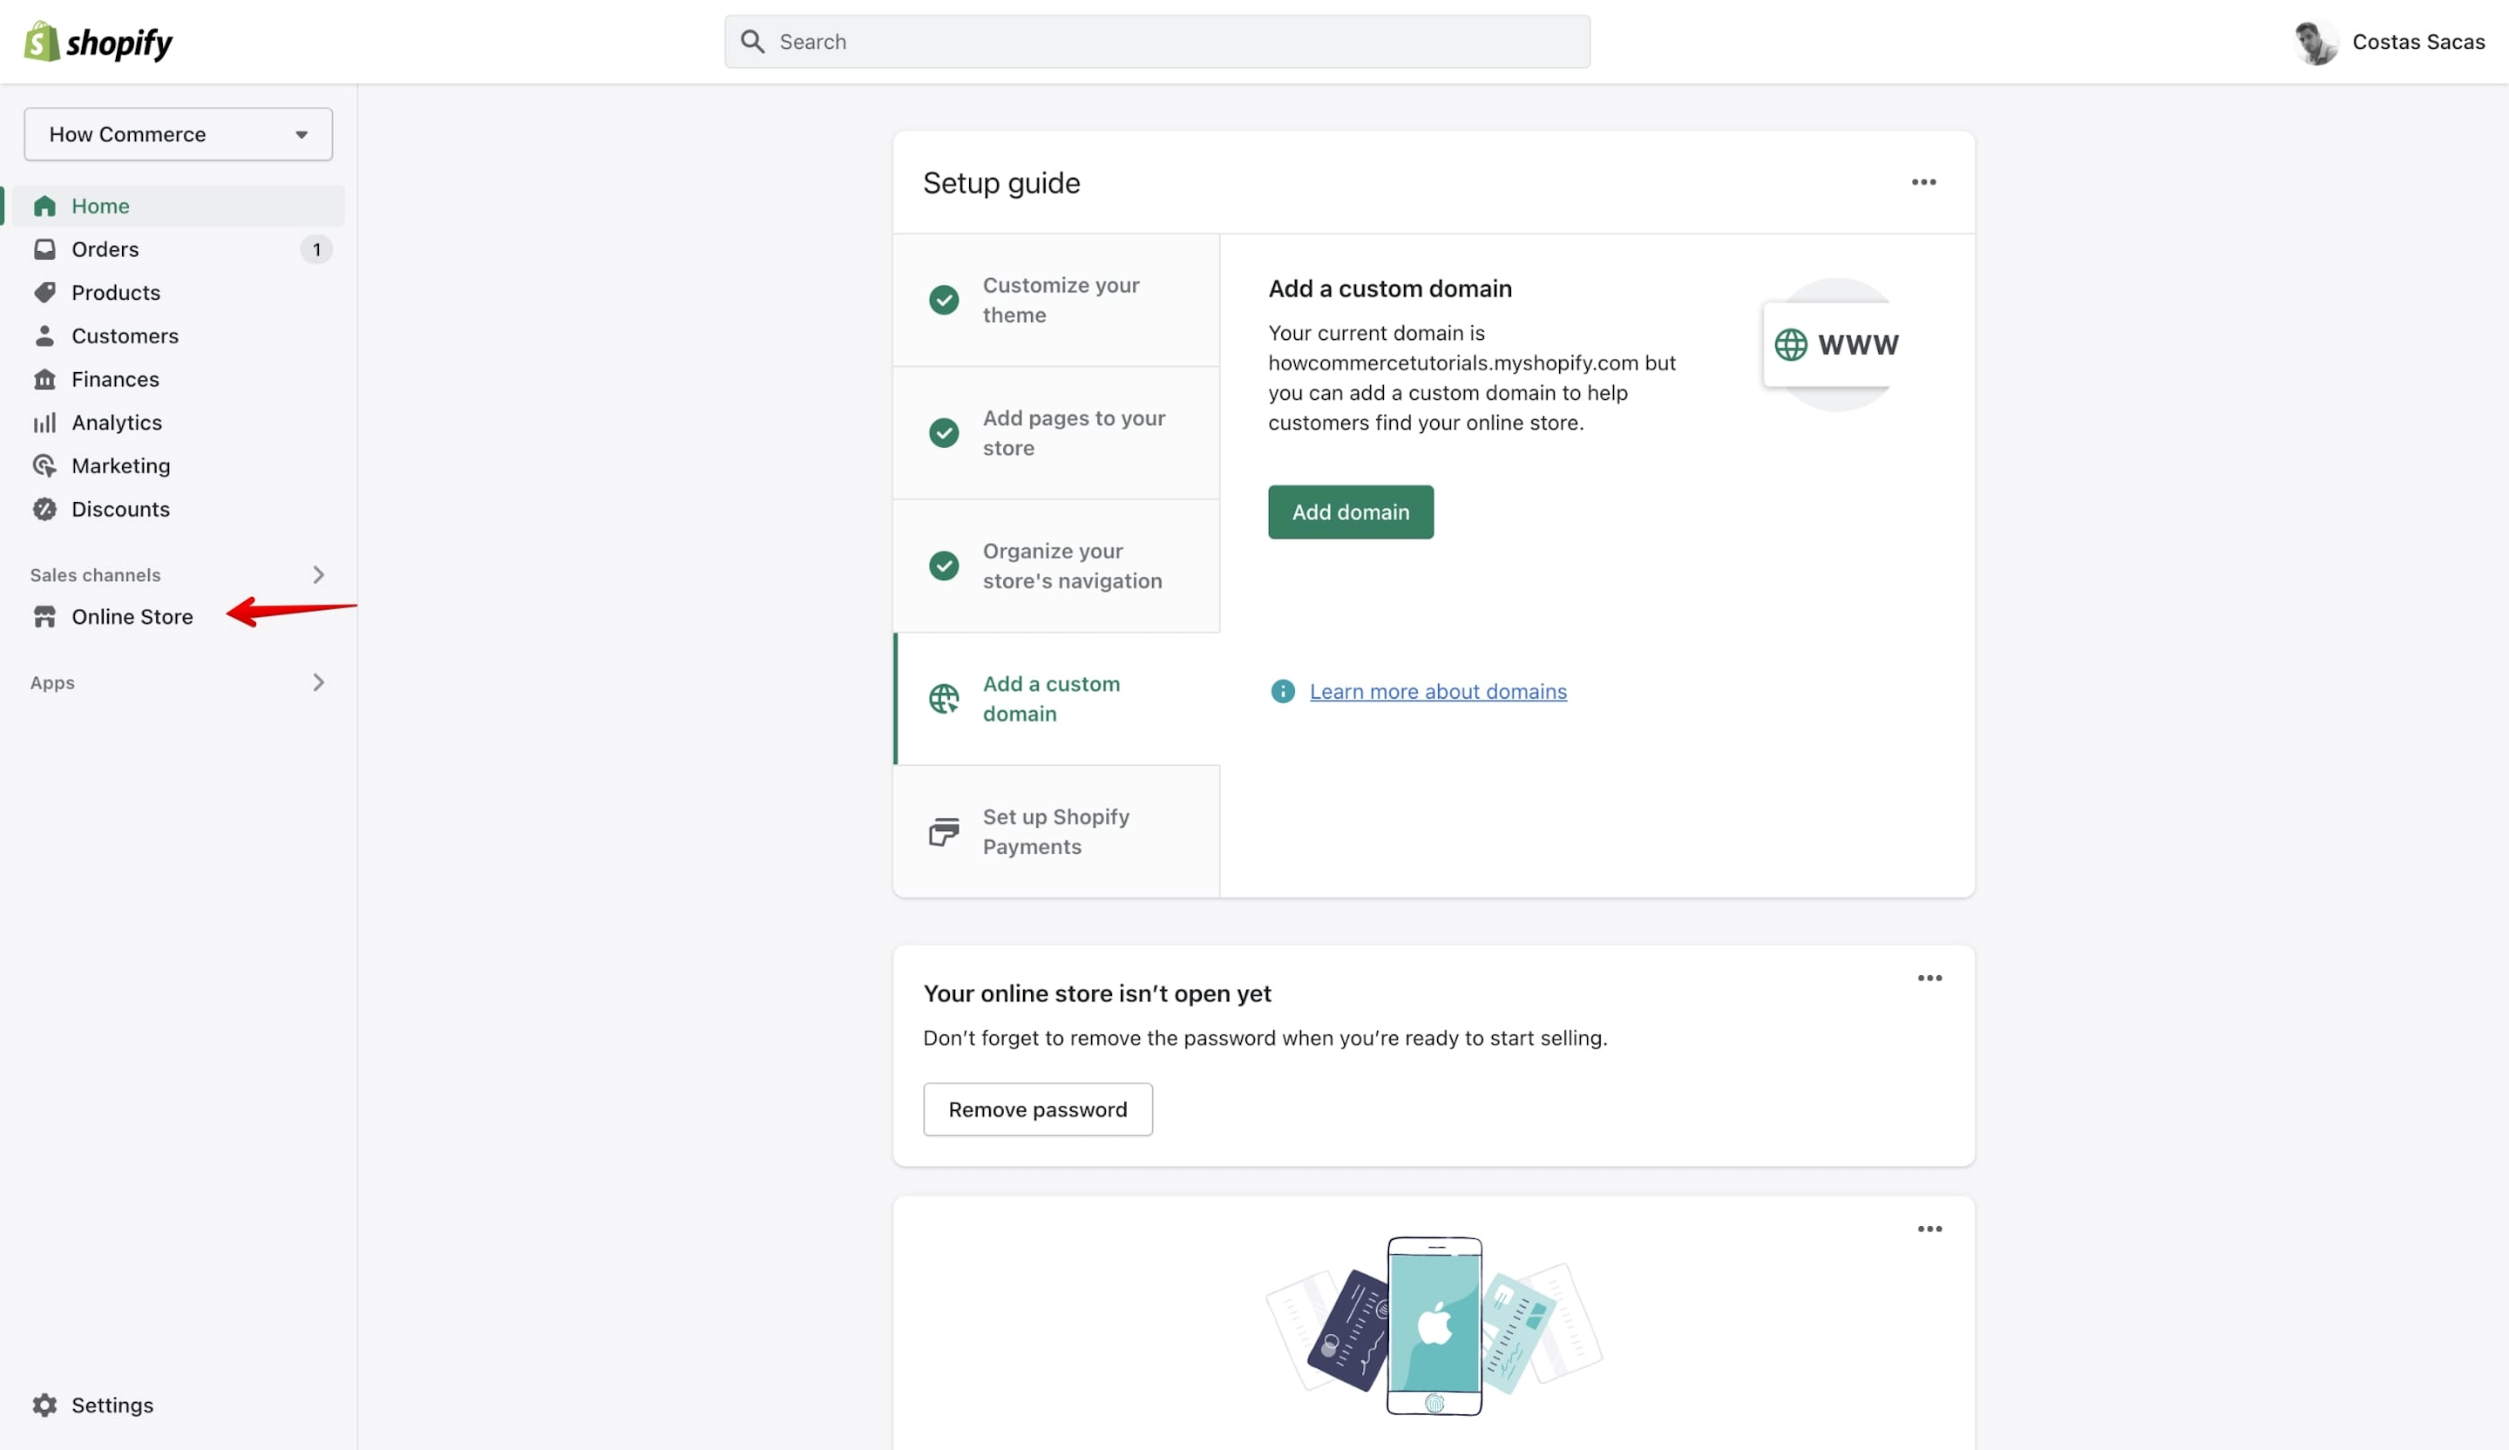Viewport: 2509px width, 1450px height.
Task: Click the Add a custom domain heading text
Action: pyautogui.click(x=1390, y=288)
